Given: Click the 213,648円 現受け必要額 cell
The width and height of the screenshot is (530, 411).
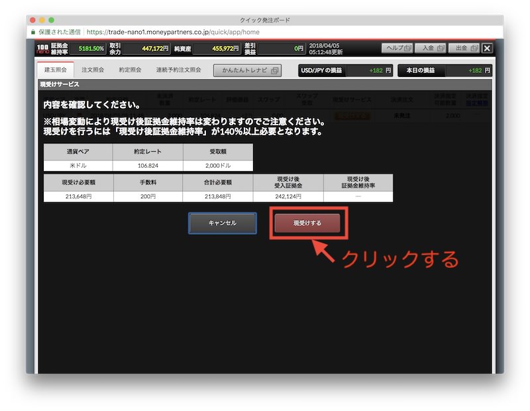Looking at the screenshot, I should point(78,196).
